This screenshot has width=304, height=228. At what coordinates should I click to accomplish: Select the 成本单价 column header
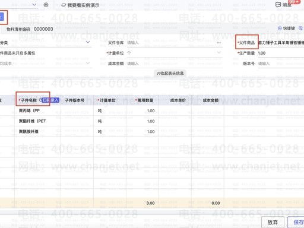point(178,100)
